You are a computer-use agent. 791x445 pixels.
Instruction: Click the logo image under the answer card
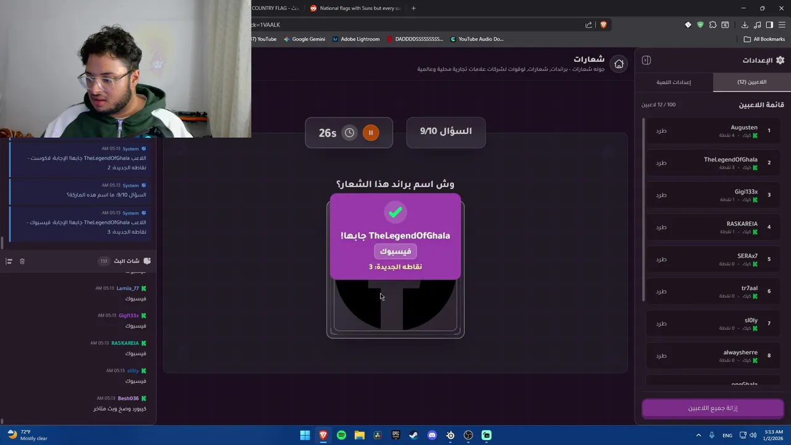[395, 305]
